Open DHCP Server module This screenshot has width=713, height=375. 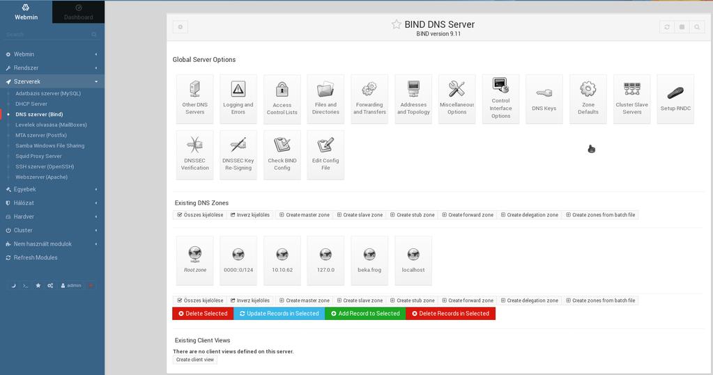(x=31, y=104)
